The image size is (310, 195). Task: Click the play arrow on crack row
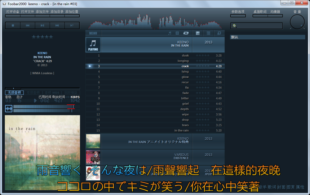tap(90, 66)
